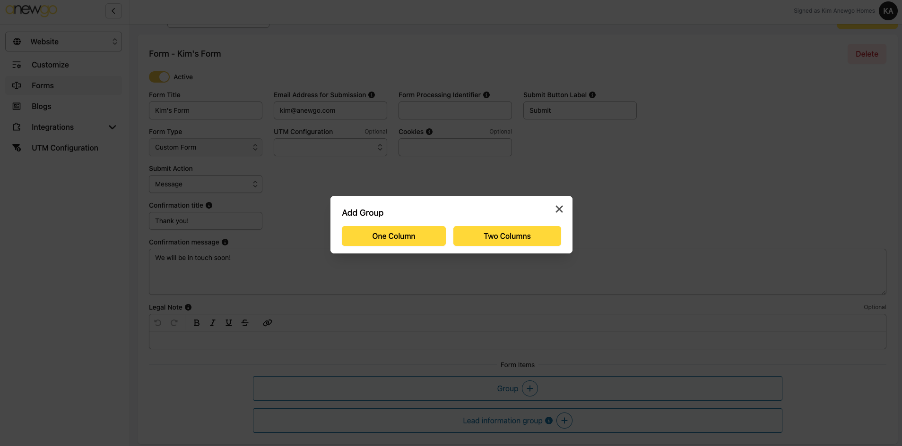The height and width of the screenshot is (446, 902).
Task: Click the Form Title input field
Action: pos(205,110)
